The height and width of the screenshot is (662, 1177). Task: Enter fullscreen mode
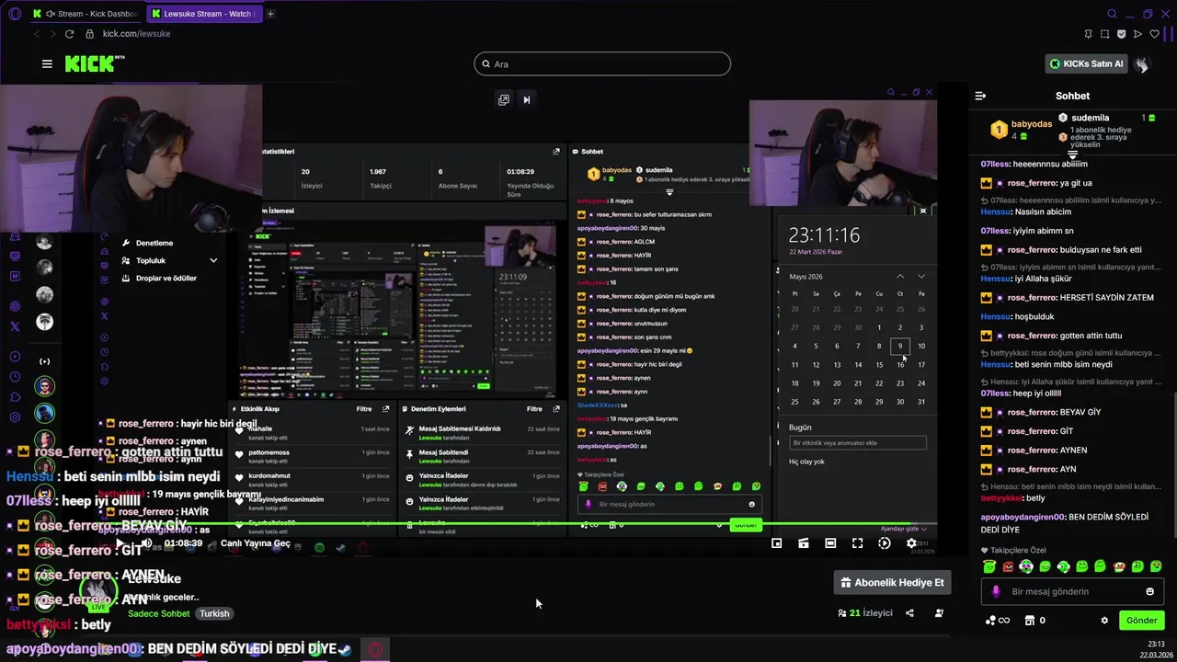tap(857, 543)
